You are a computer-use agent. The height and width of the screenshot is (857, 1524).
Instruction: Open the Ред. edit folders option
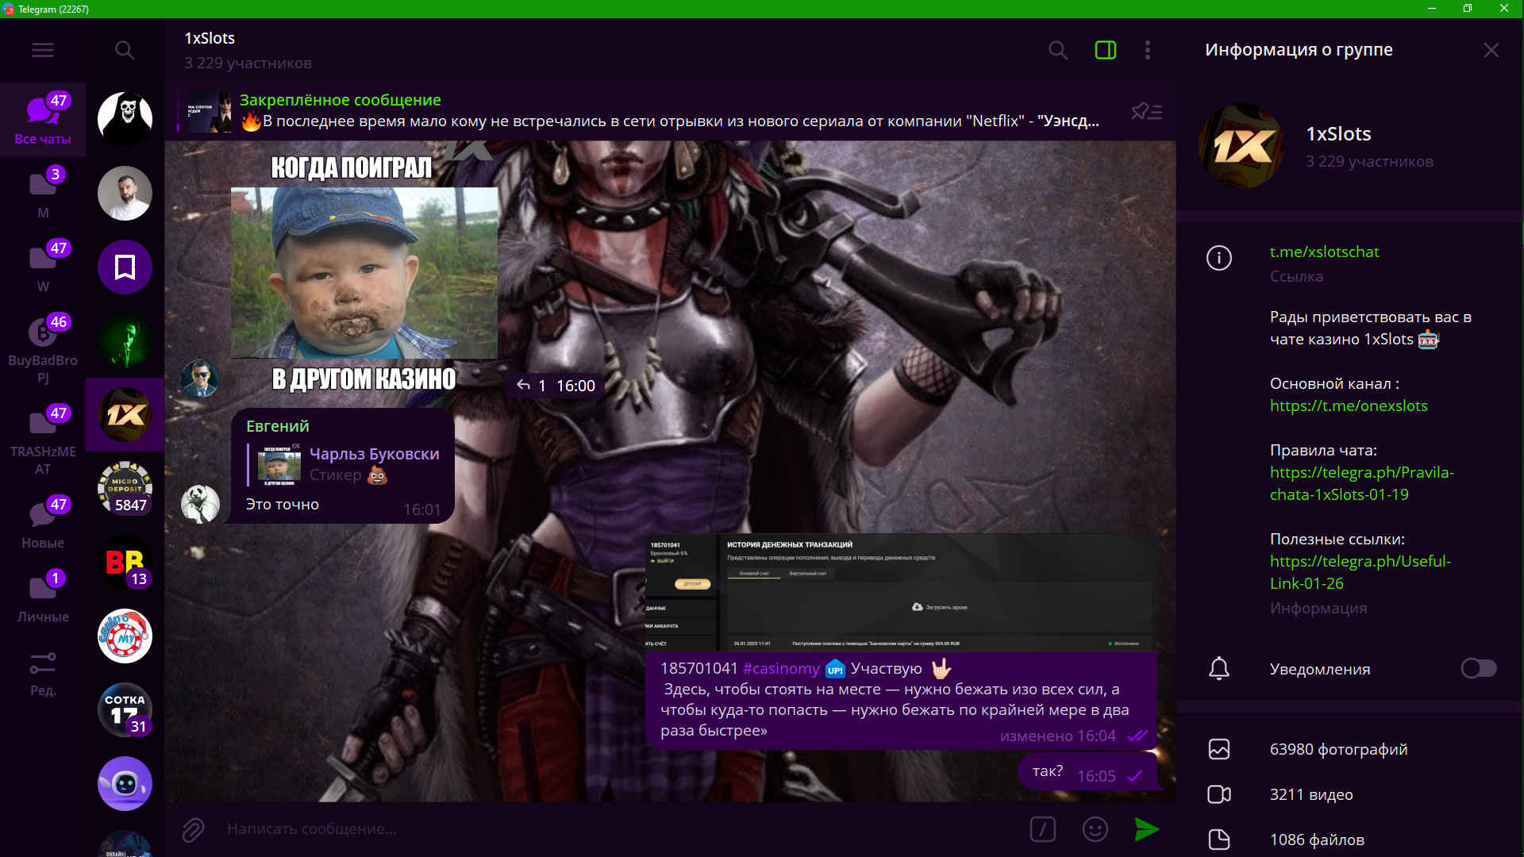pos(43,673)
